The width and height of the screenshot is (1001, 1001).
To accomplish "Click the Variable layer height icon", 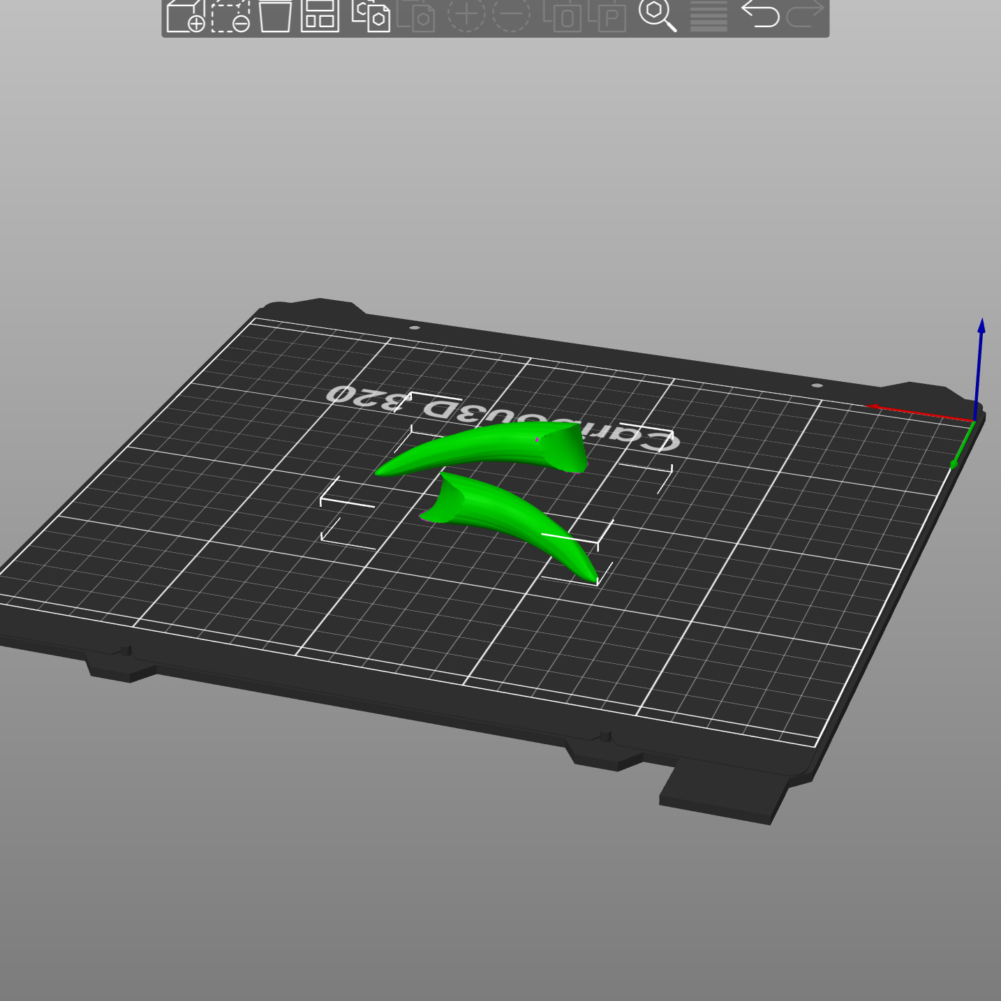I will [709, 15].
